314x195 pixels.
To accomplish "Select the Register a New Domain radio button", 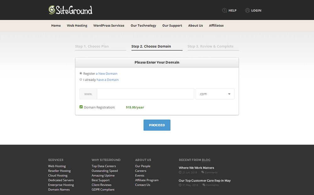I will [81, 73].
